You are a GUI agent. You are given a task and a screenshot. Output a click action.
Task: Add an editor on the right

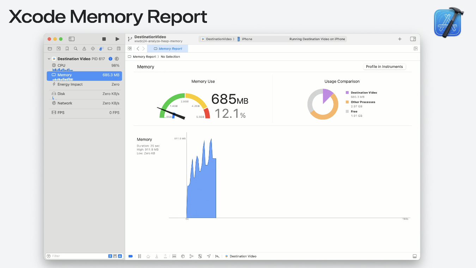coord(416,49)
